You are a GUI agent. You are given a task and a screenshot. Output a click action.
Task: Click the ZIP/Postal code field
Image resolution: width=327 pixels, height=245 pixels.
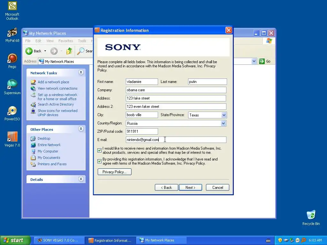pos(142,131)
